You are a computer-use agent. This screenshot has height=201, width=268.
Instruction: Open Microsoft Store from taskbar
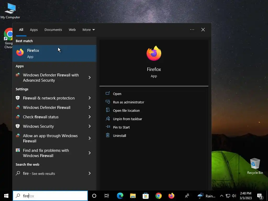tap(146, 196)
